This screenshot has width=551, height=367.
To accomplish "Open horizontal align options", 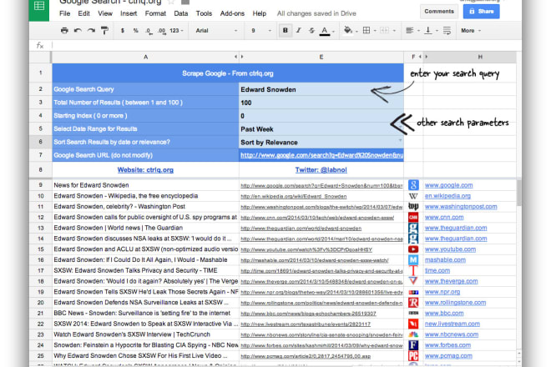I will coord(412,31).
